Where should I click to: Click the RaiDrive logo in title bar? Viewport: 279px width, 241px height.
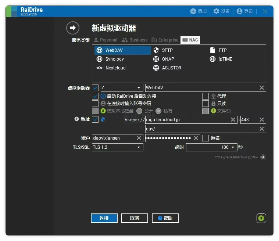click(11, 11)
